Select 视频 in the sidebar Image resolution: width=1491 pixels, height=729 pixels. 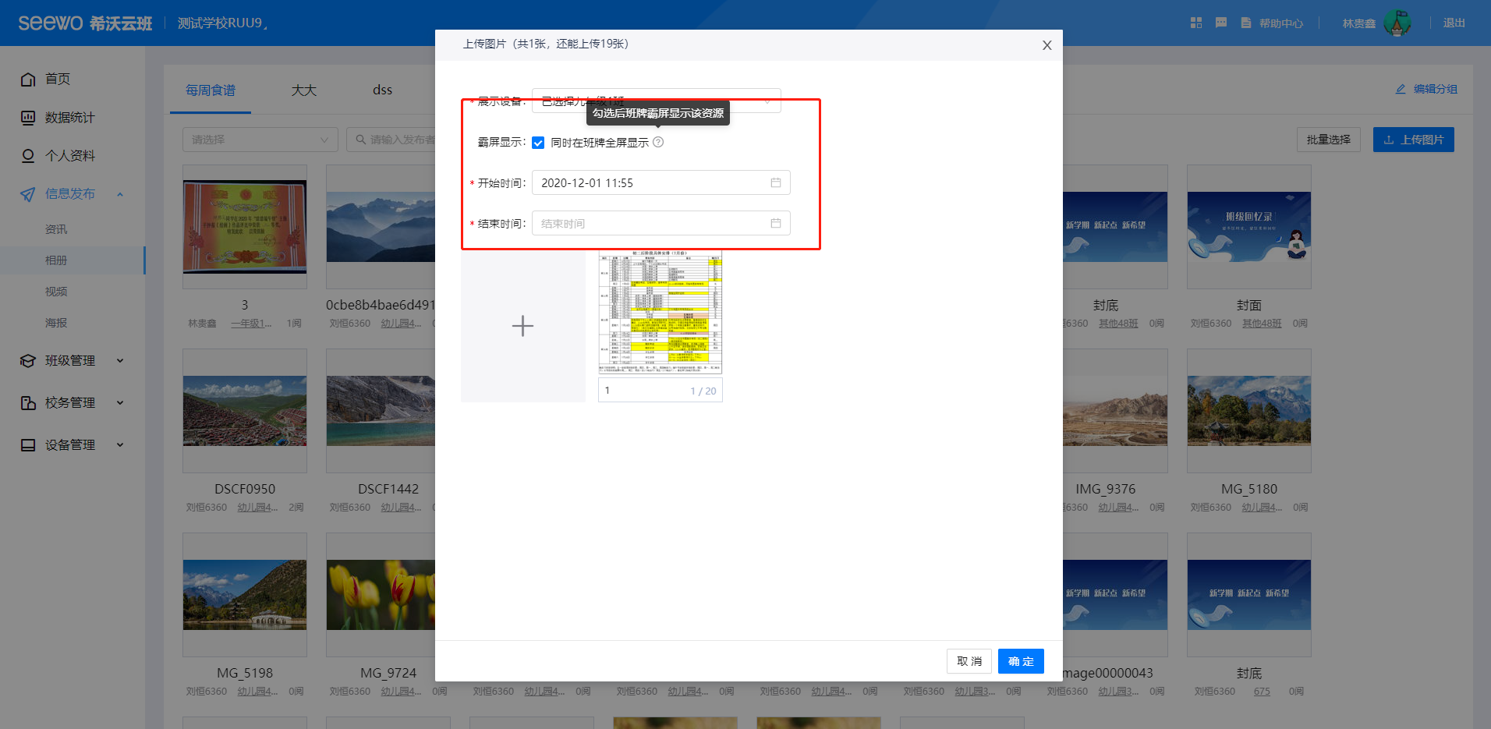tap(56, 292)
